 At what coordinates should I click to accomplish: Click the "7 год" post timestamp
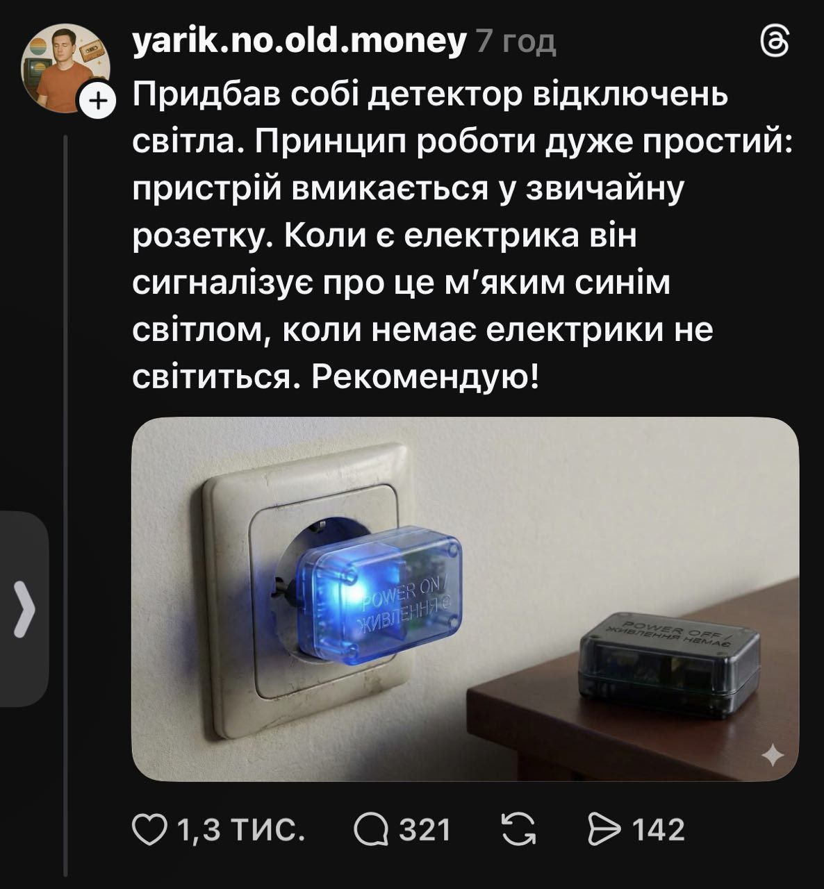coord(516,43)
